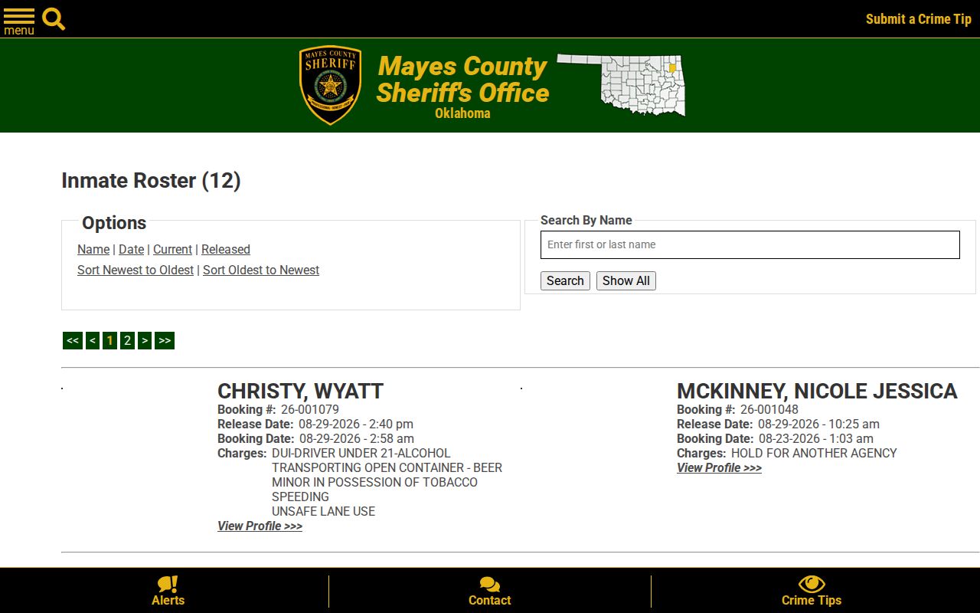Image resolution: width=980 pixels, height=613 pixels.
Task: View profile for McKinney, Nicole Jessica
Action: coord(719,467)
